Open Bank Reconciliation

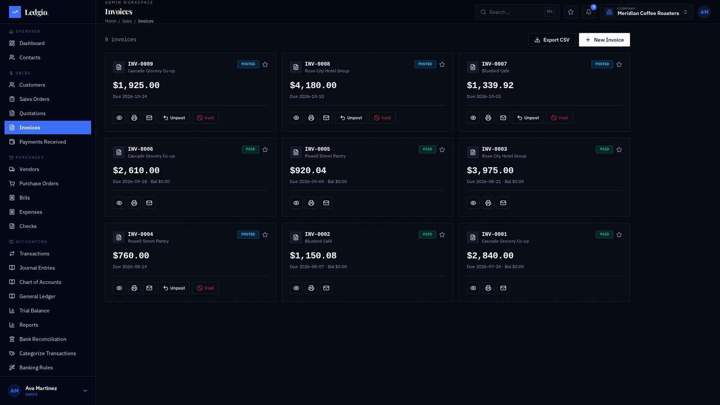click(x=48, y=339)
